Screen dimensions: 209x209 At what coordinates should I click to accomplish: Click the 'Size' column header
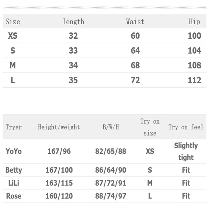click(13, 21)
